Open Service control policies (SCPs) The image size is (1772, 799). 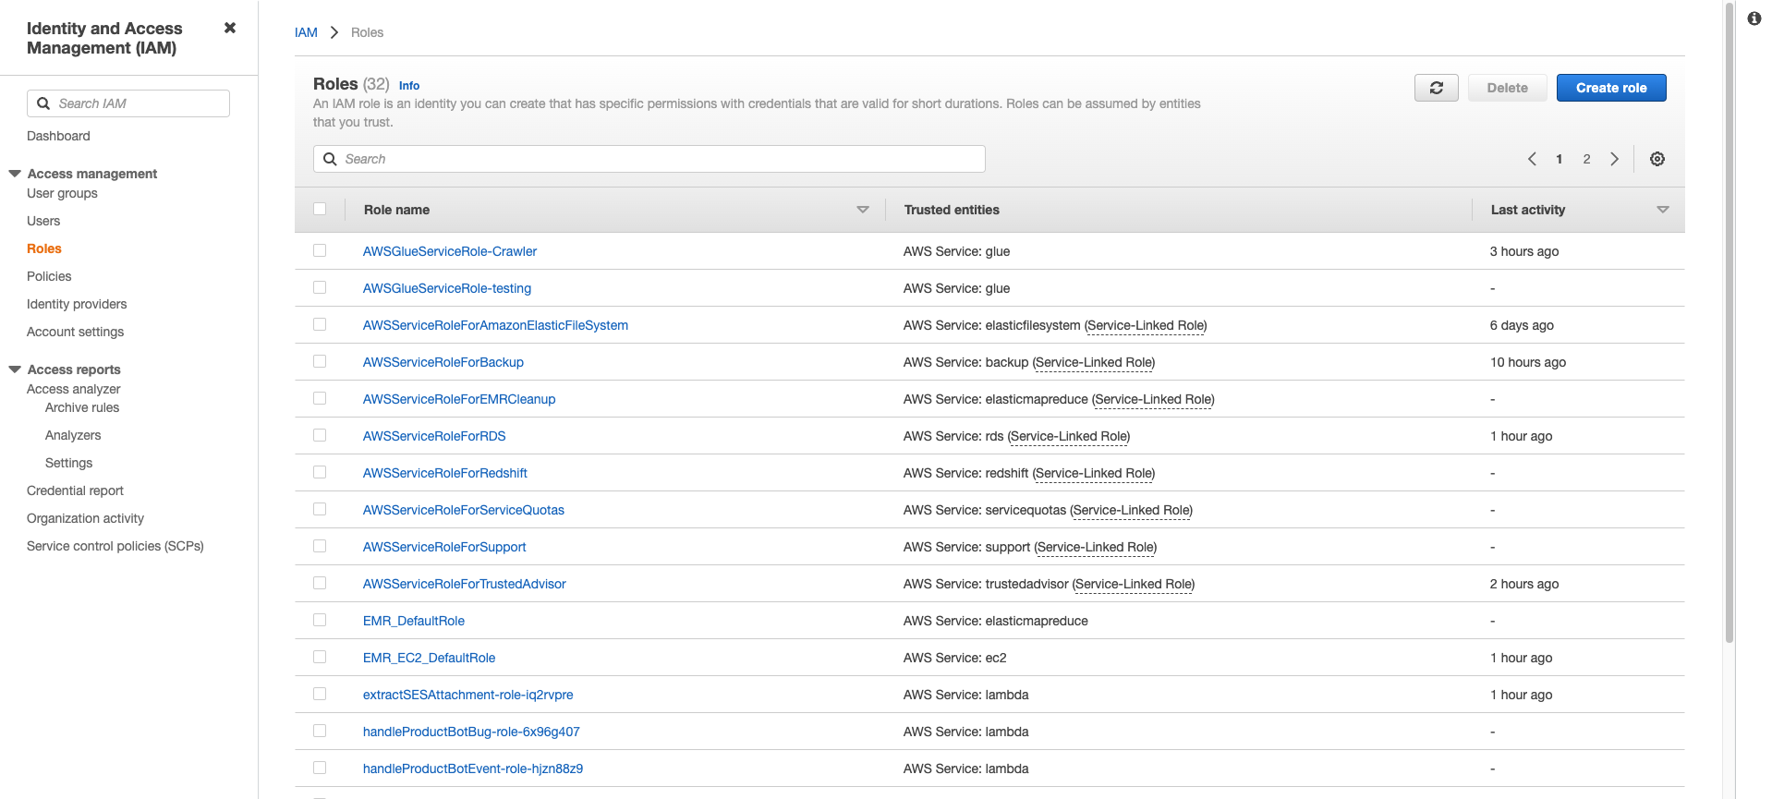point(115,546)
